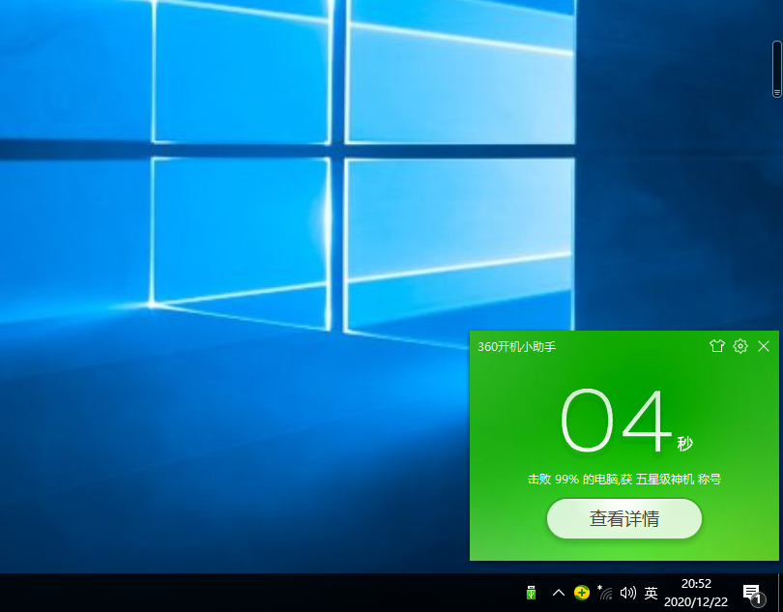Open the gear settings of 360开机小助手
Image resolution: width=783 pixels, height=612 pixels.
pyautogui.click(x=740, y=346)
